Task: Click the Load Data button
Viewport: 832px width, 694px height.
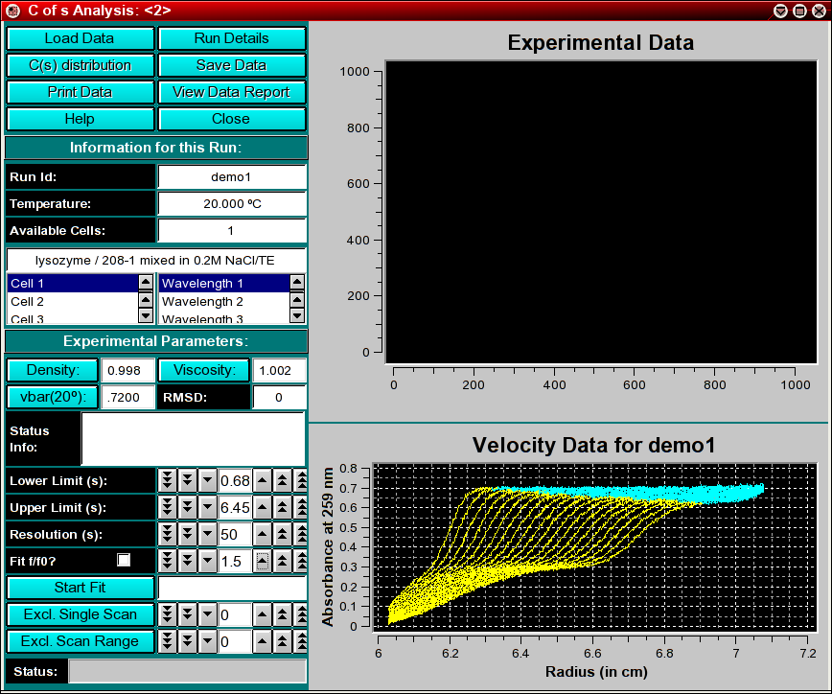Action: pyautogui.click(x=80, y=38)
